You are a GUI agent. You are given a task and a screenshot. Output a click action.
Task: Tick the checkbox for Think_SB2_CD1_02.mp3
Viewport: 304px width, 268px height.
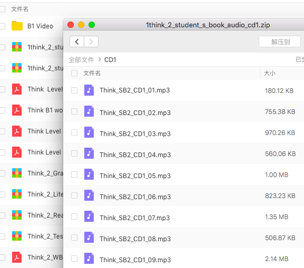click(x=74, y=111)
